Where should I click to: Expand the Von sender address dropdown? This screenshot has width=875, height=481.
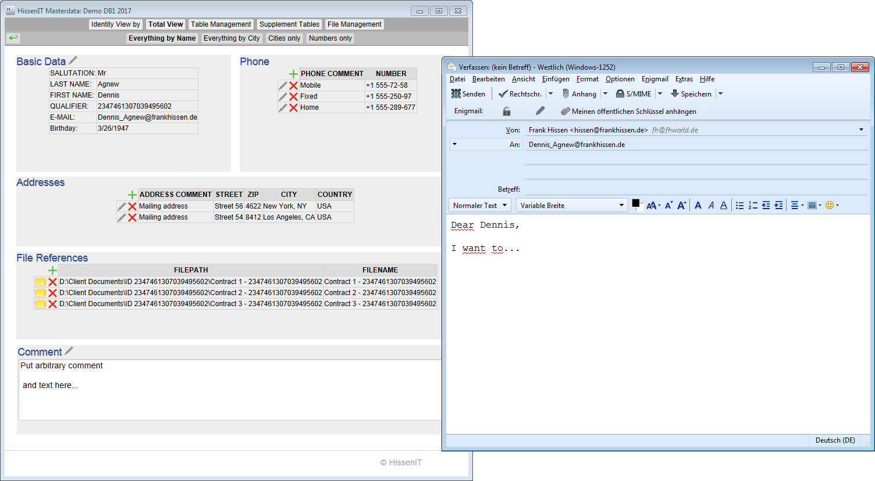(861, 130)
